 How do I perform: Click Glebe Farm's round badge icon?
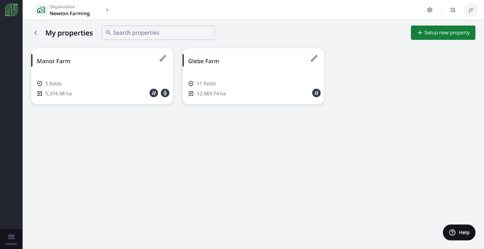316,93
